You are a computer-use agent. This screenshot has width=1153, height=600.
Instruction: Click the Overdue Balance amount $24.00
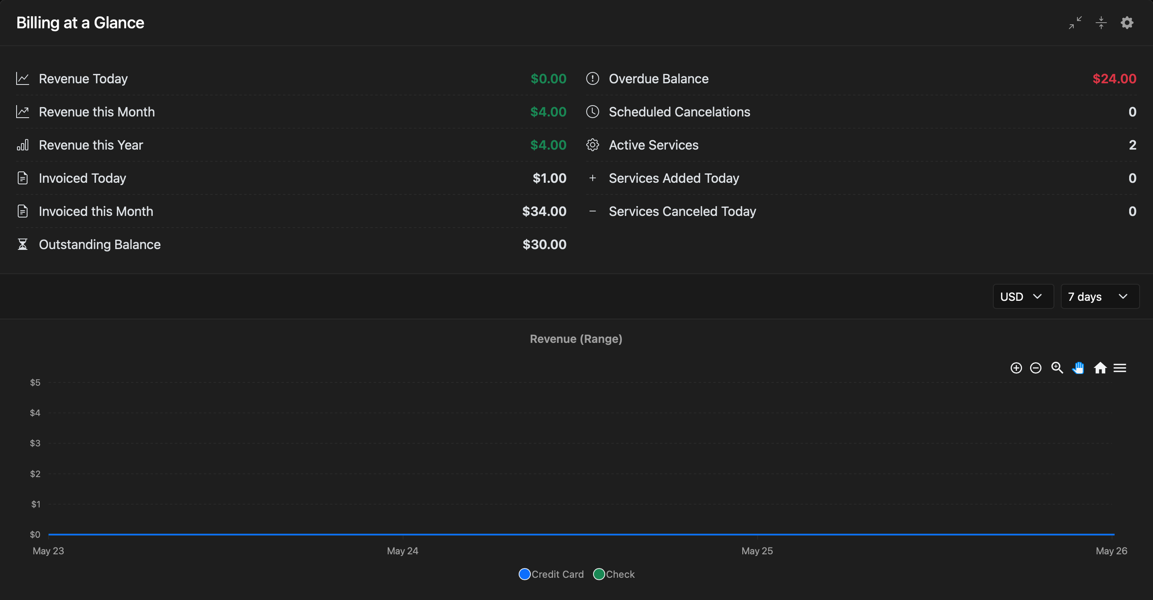tap(1114, 79)
